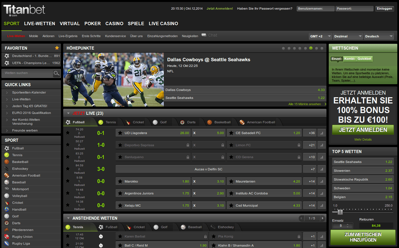Collapse the Anstehende Wetten section

coord(68,218)
